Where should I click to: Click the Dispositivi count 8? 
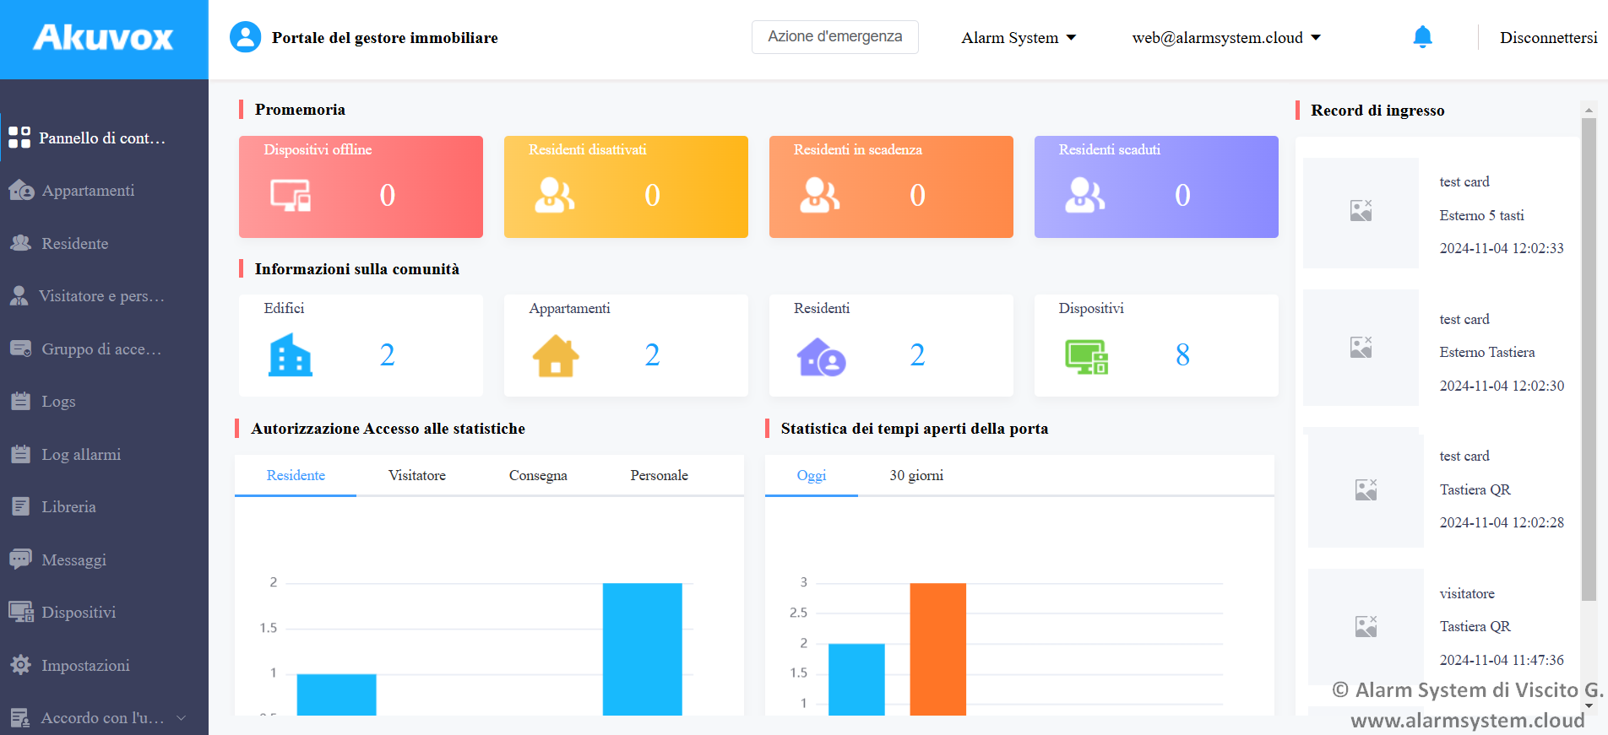point(1182,354)
